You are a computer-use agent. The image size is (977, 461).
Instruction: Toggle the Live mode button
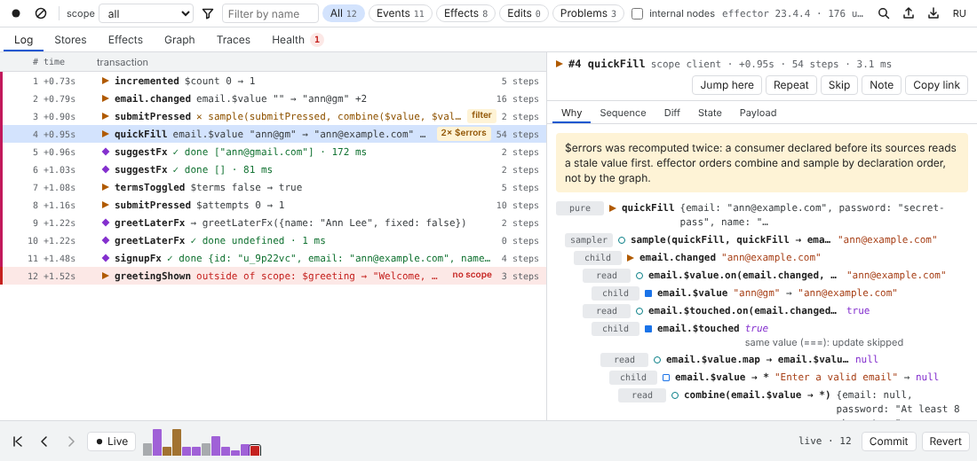click(111, 441)
